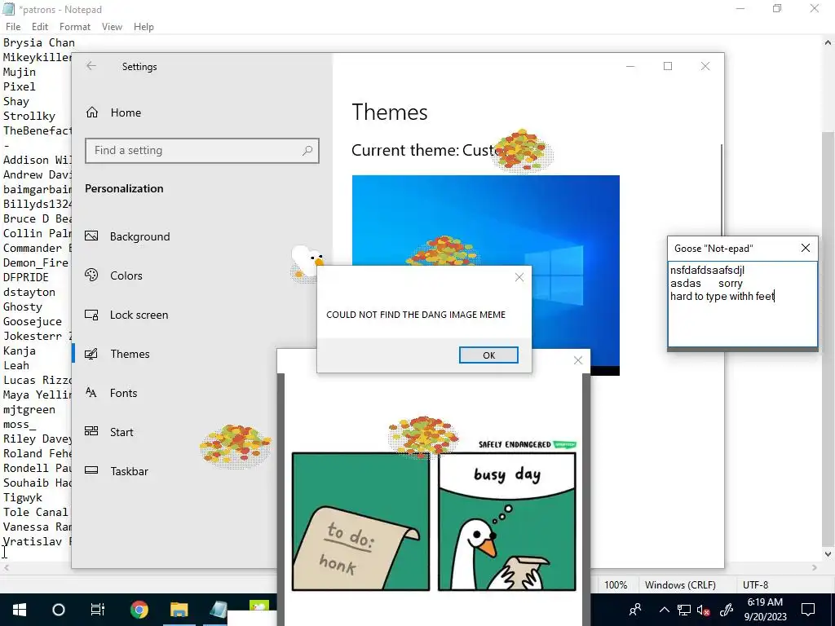The height and width of the screenshot is (626, 835).
Task: Click the DFPRIDE line in Notepad
Action: [25, 277]
